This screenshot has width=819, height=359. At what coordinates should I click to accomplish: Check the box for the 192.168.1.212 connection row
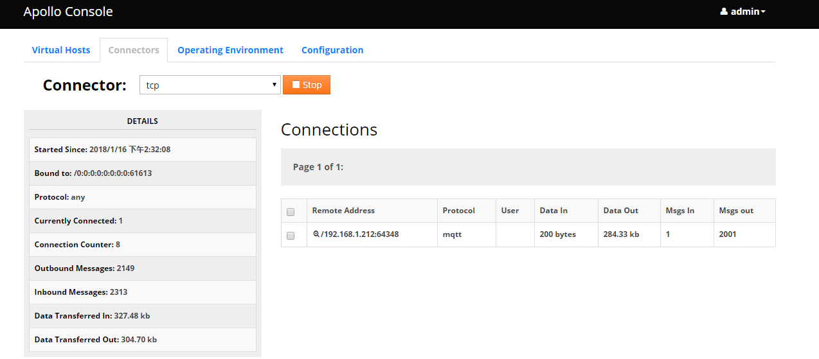click(x=291, y=236)
